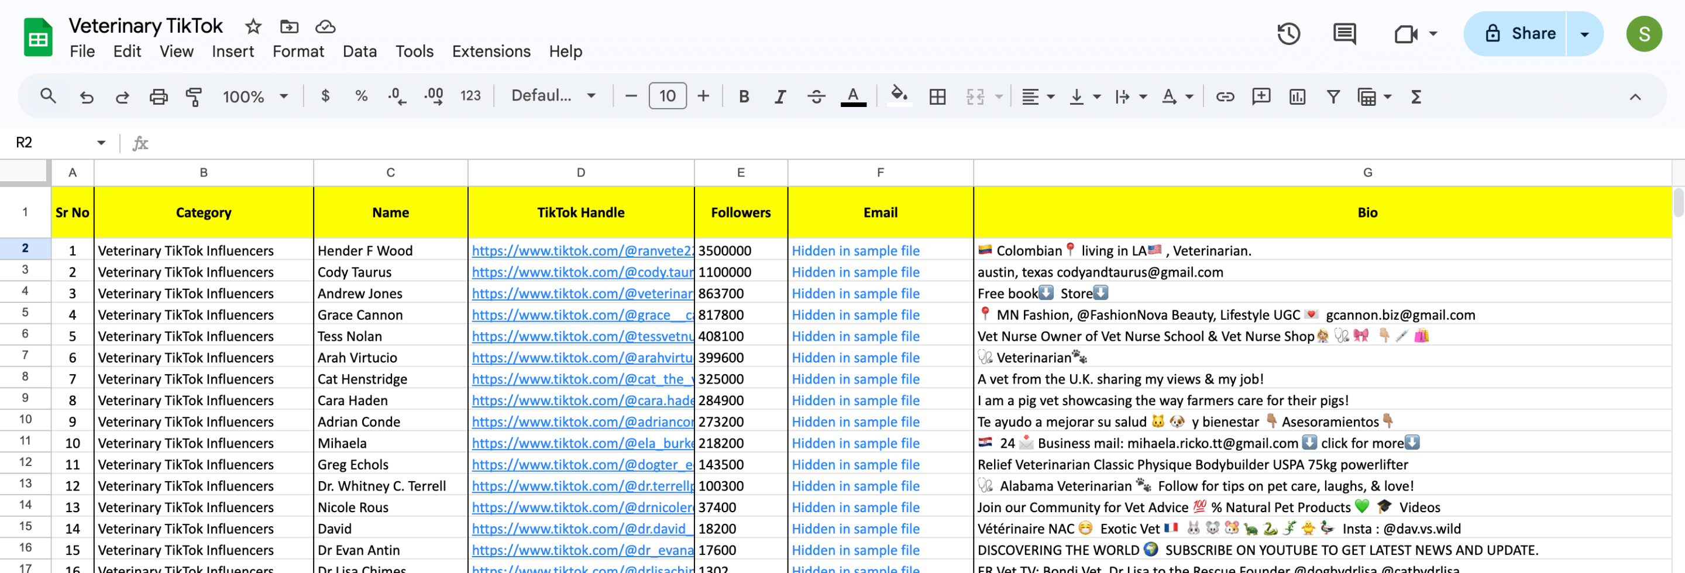Viewport: 1685px width, 573px height.
Task: Open the name box dropdown arrow
Action: (101, 143)
